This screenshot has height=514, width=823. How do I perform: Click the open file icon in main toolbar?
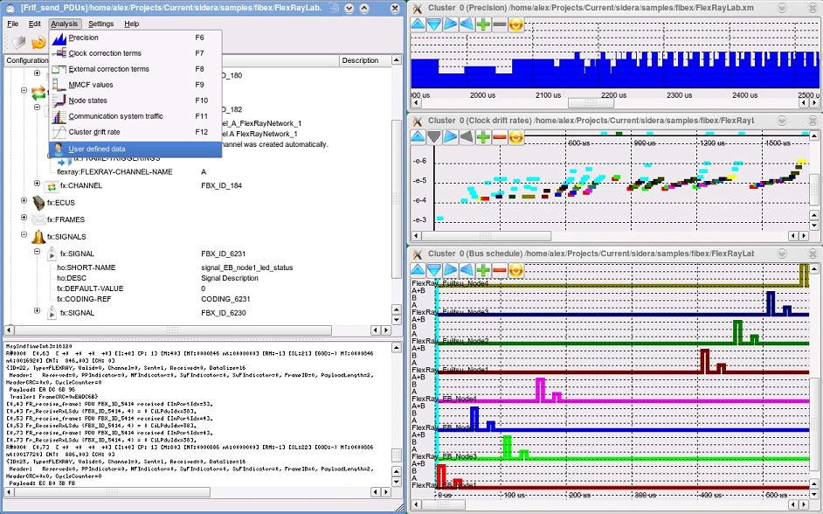click(x=19, y=41)
